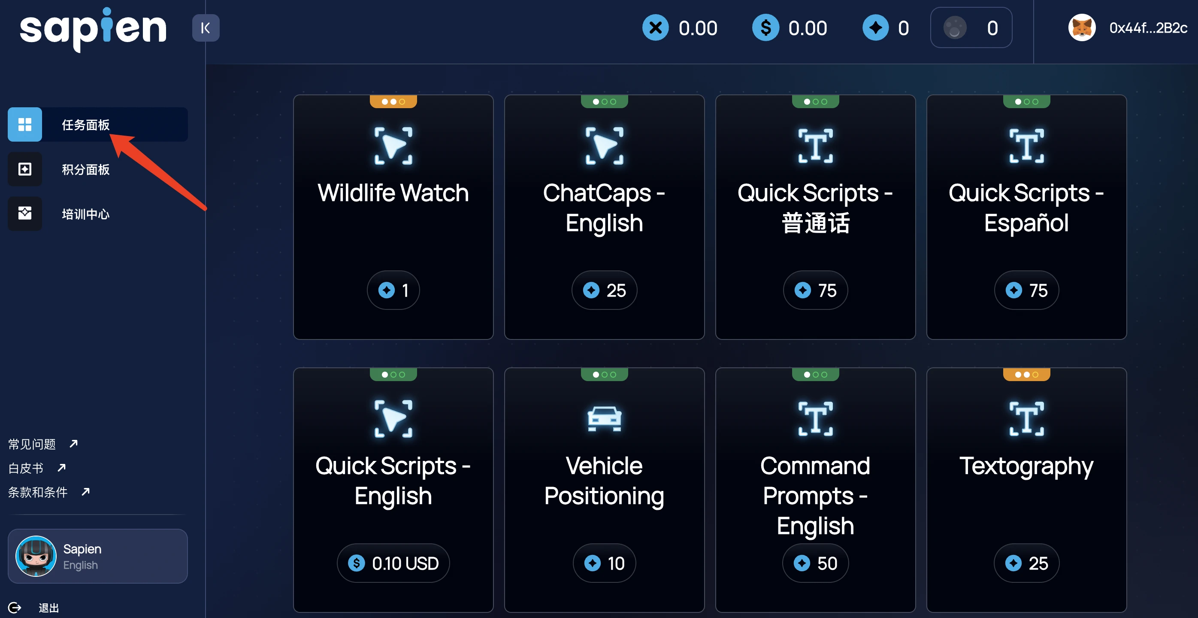Click the wallet address 0x44f...2B2c
The width and height of the screenshot is (1198, 618).
click(1148, 28)
